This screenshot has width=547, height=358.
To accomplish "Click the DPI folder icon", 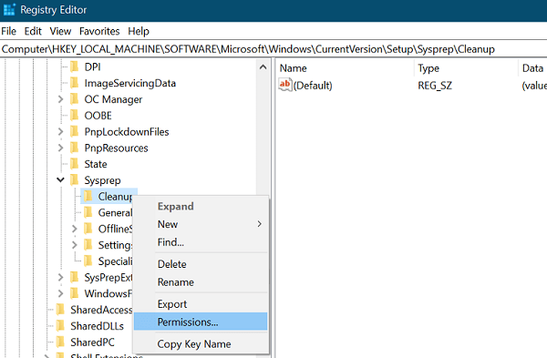I will 75,66.
